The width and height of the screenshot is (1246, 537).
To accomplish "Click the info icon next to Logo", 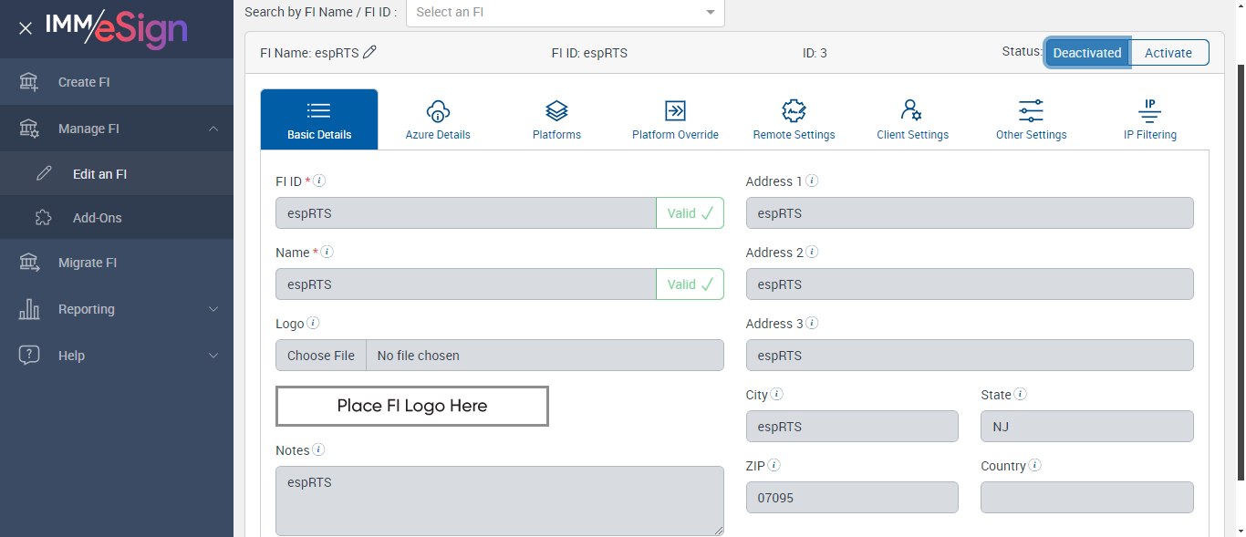I will point(313,323).
